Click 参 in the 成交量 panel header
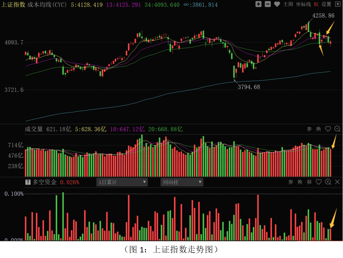The image size is (343, 258). point(309,129)
